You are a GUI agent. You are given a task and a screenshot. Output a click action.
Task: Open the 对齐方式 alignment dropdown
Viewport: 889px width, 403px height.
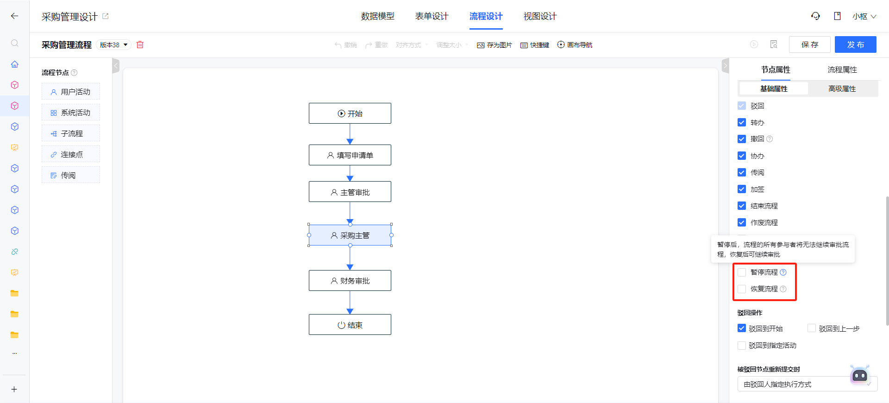point(412,45)
